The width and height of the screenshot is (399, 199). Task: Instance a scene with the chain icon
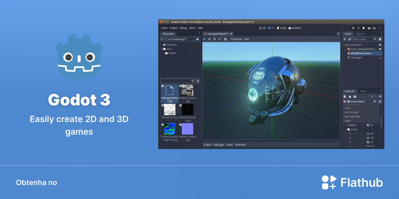pyautogui.click(x=349, y=39)
